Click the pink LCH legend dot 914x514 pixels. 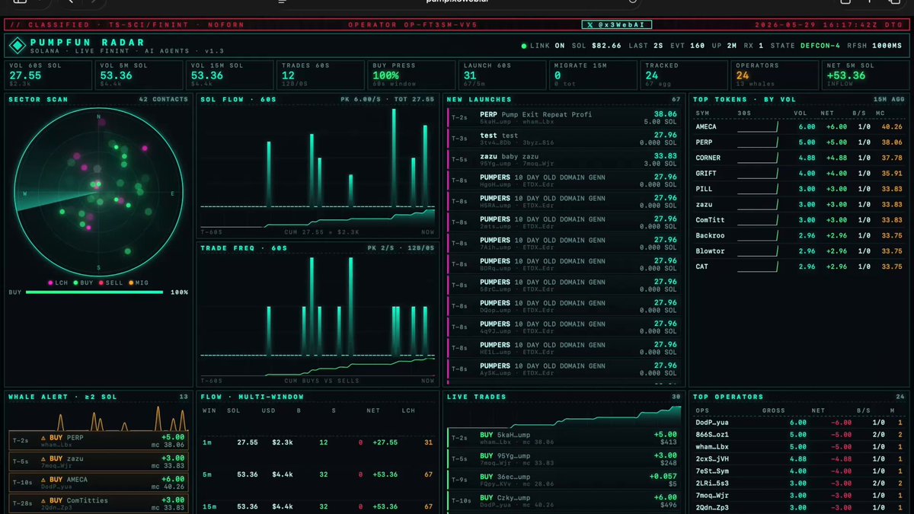tap(51, 283)
